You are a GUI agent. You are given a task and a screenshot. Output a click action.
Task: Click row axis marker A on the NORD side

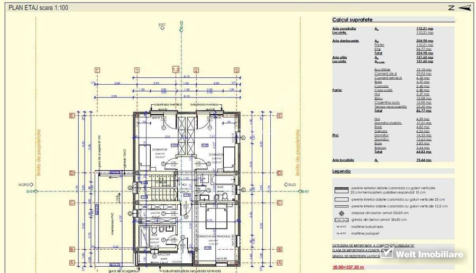pos(72,262)
